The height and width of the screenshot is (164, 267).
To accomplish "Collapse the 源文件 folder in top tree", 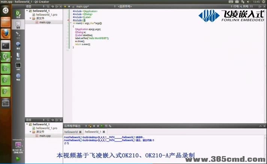I will (x=30, y=18).
